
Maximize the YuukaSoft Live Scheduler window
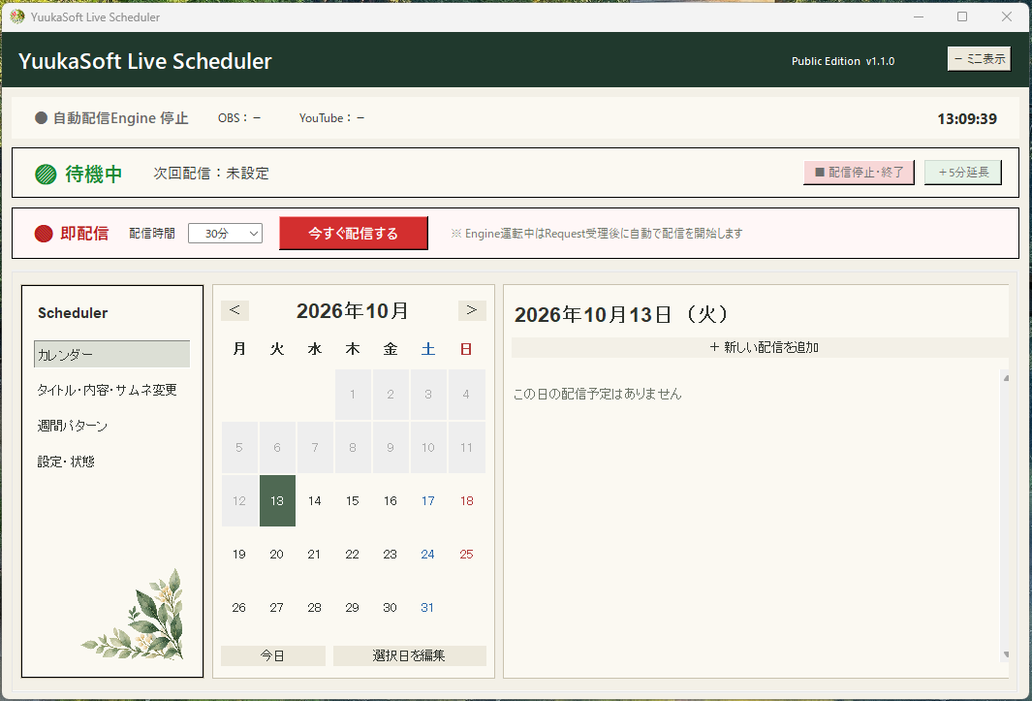coord(962,16)
